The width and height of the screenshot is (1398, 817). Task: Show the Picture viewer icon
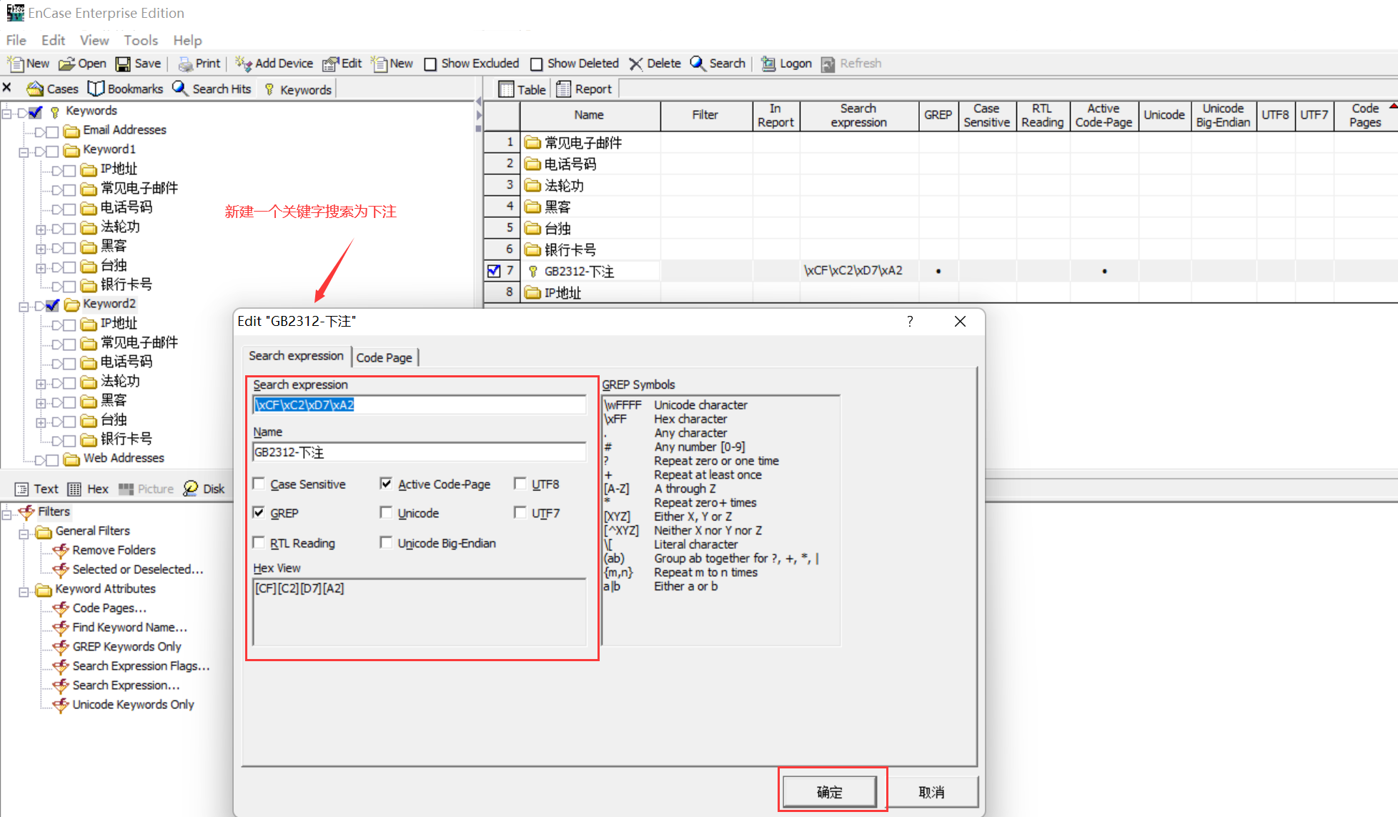click(126, 489)
